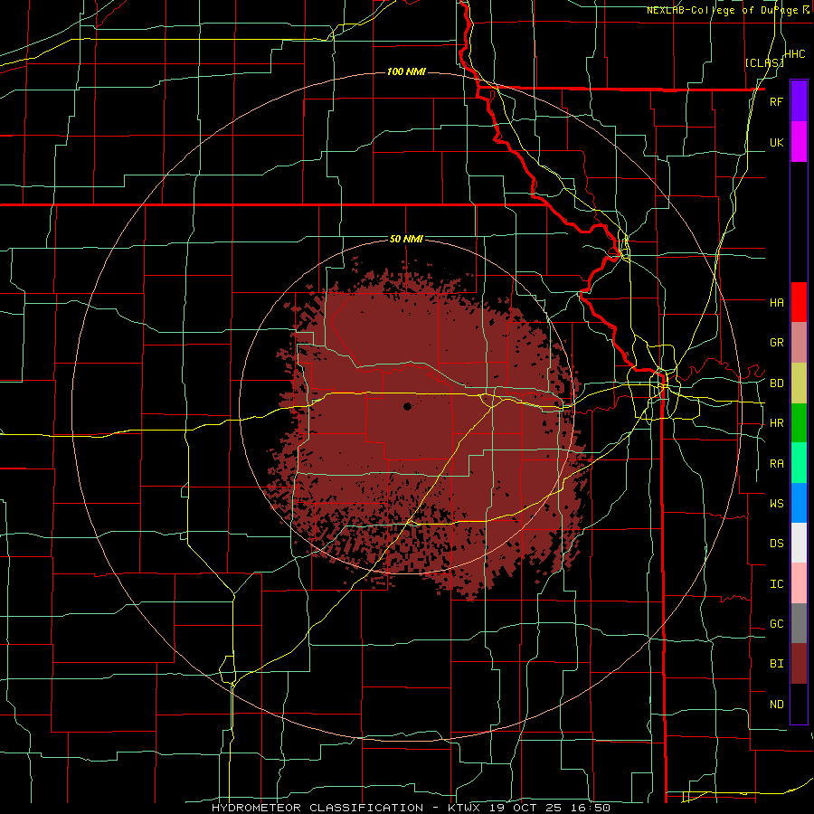Select the BD yellow-olive legend swatch
Image resolution: width=814 pixels, height=814 pixels.
pos(799,383)
